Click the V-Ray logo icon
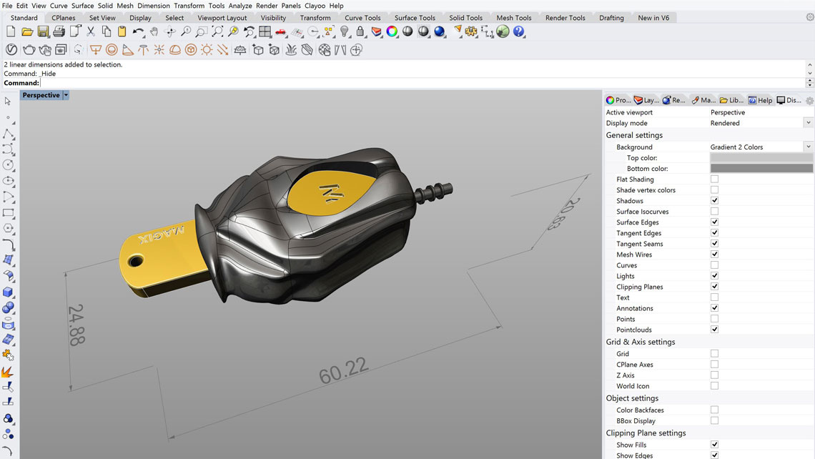The height and width of the screenshot is (459, 815). tap(11, 50)
